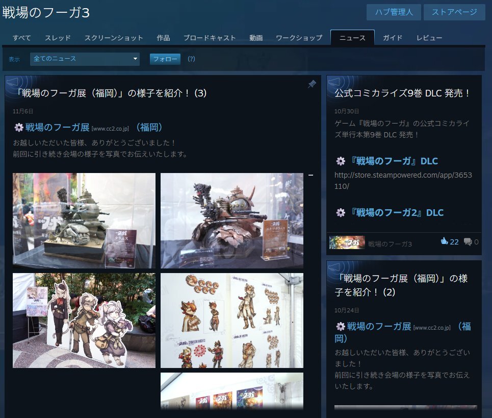Click the gear icon beside 『戦場のフーガ2』DLC
492x418 pixels.
pos(341,213)
